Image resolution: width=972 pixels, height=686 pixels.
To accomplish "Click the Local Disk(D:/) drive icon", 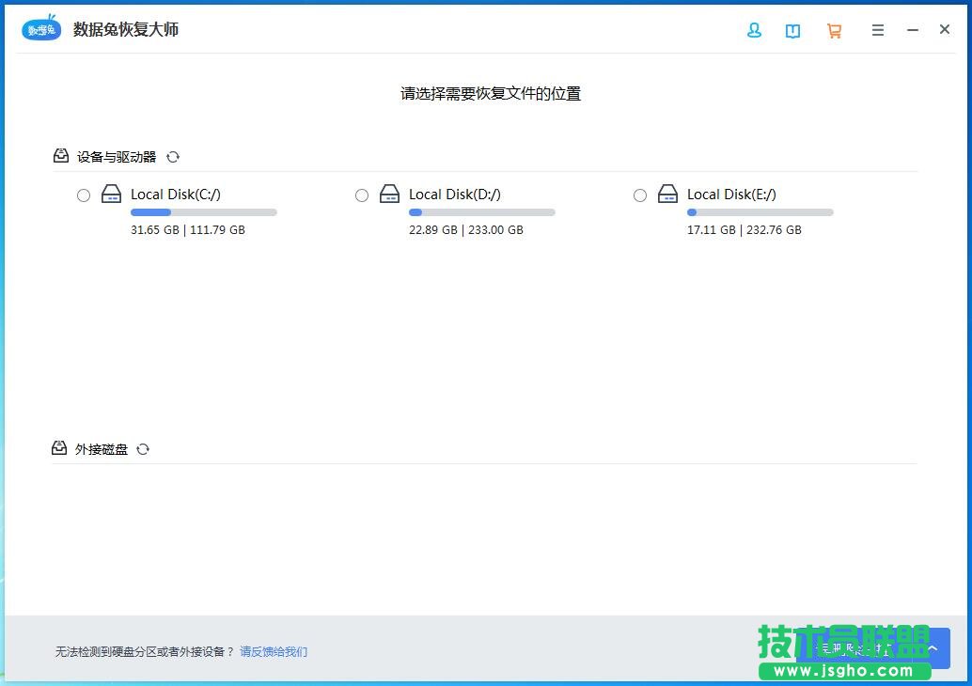I will click(389, 195).
